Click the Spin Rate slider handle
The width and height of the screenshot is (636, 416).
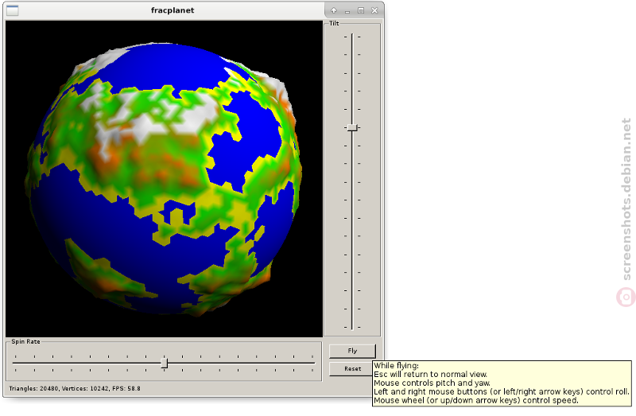pos(165,363)
